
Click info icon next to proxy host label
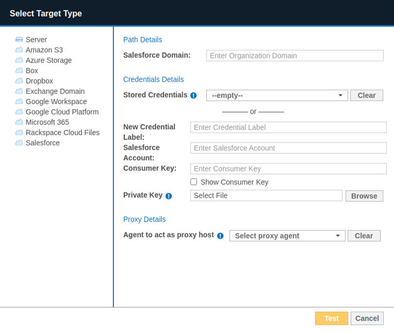coord(220,236)
